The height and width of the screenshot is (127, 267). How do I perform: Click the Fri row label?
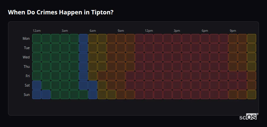point(28,76)
